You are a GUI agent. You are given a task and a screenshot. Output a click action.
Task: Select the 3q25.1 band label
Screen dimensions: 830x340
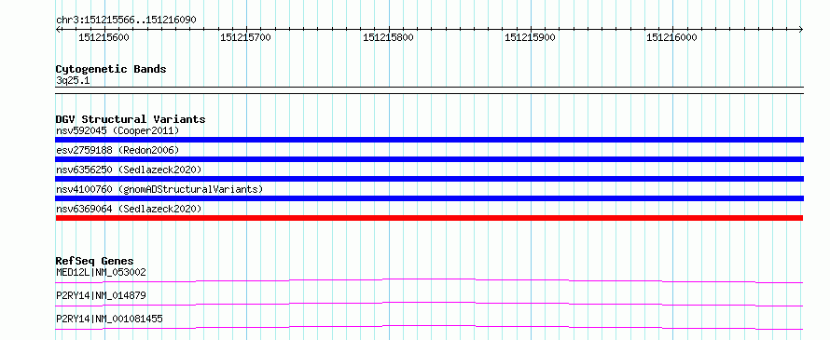(73, 81)
